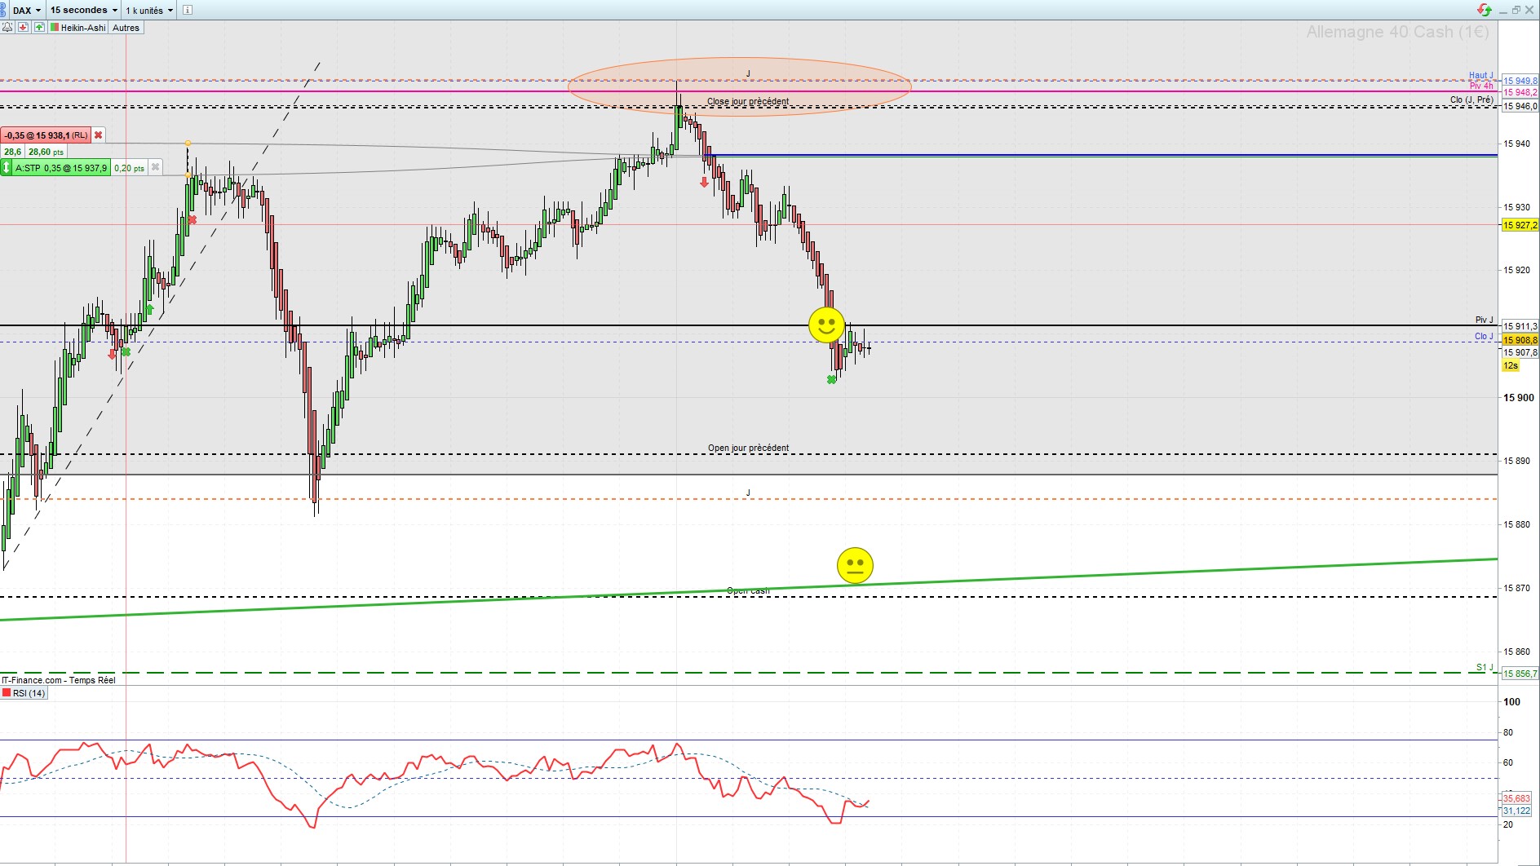The image size is (1540, 866).
Task: Click the alert bell icon
Action: pos(7,27)
